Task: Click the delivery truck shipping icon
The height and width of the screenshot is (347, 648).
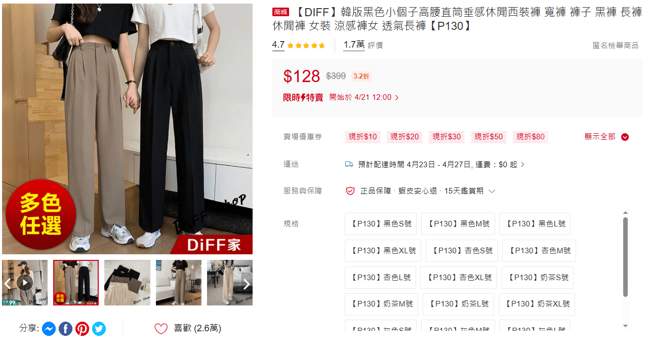Action: tap(349, 164)
